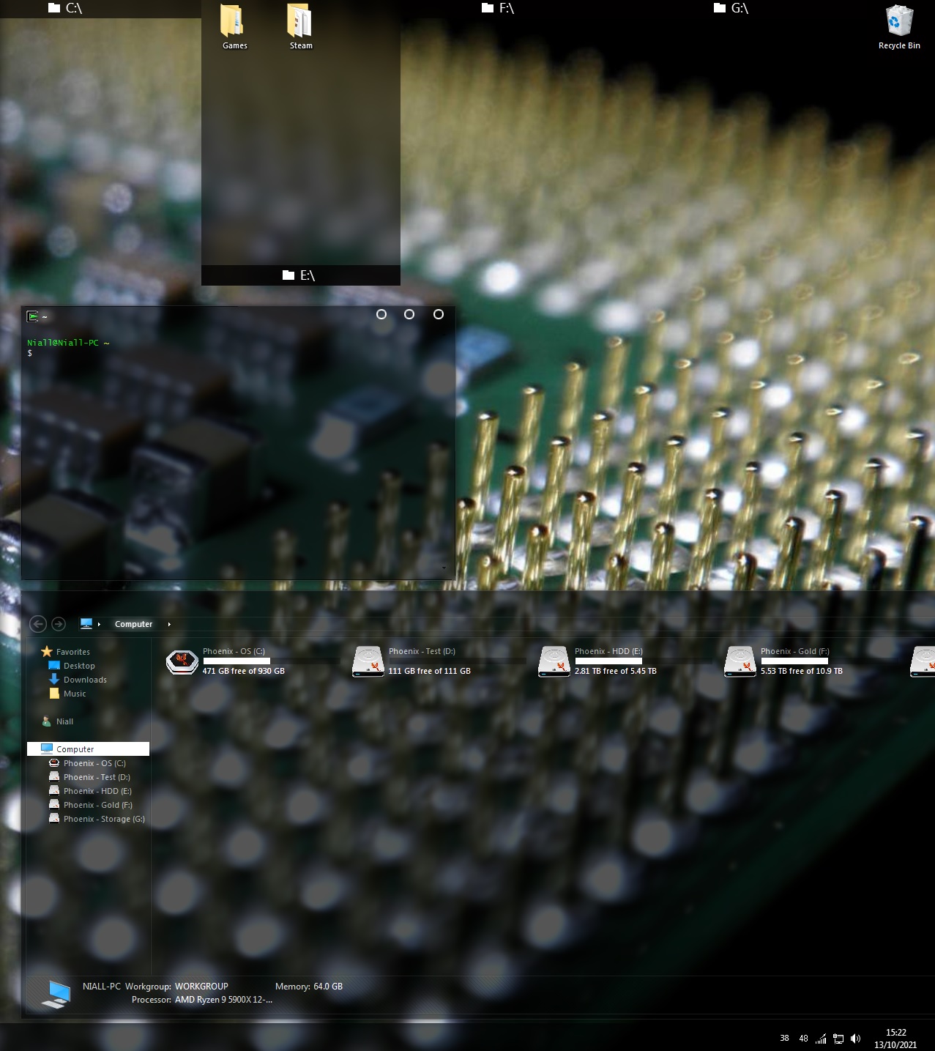Screen dimensions: 935x1051
Task: Select Phoenix - Storage (G:) in the sidebar tree
Action: tap(103, 818)
